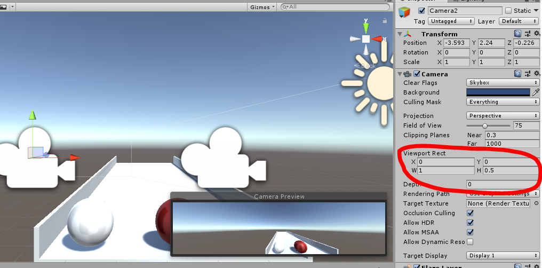Click the green Y axis cone on the orientation gizmo

pyautogui.click(x=366, y=27)
